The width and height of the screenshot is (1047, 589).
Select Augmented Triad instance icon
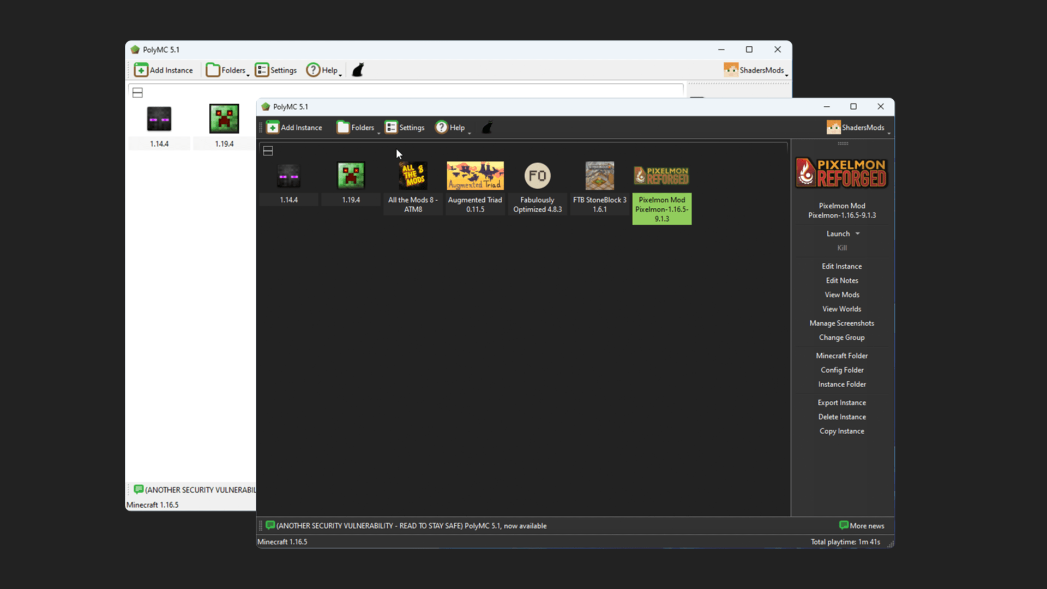[x=475, y=176]
